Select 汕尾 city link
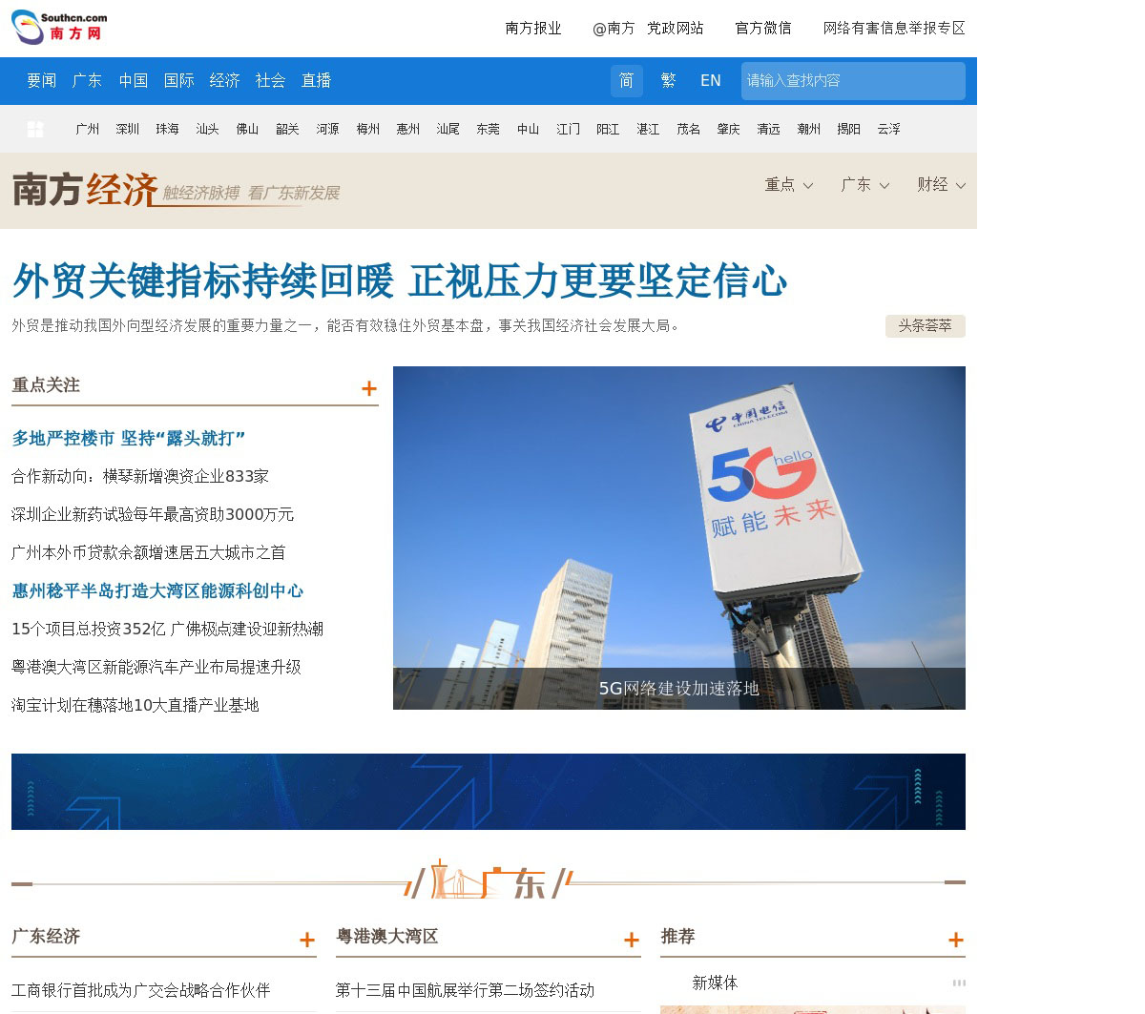1145x1014 pixels. click(x=448, y=129)
